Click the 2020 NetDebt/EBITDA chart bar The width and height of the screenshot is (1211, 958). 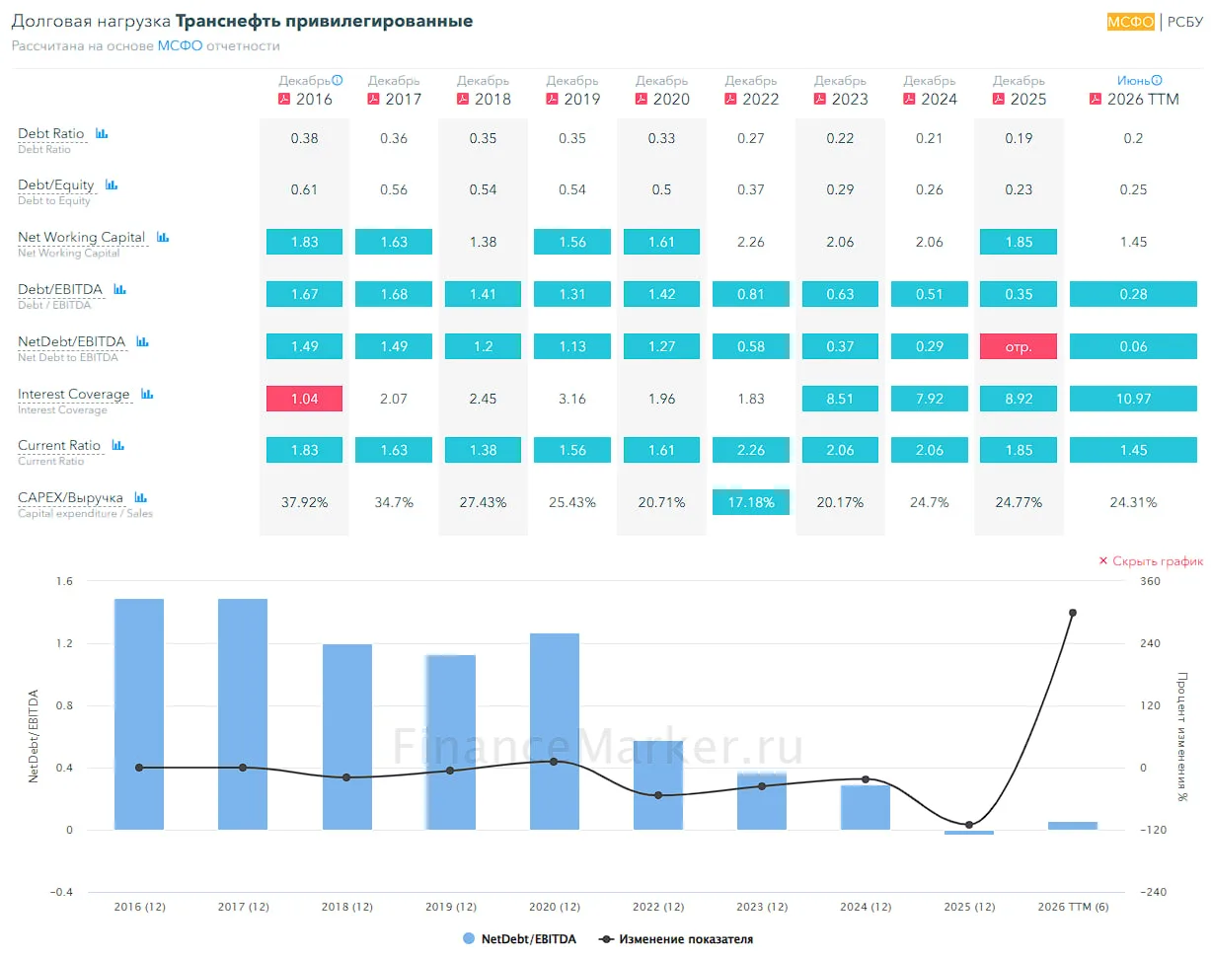point(555,731)
